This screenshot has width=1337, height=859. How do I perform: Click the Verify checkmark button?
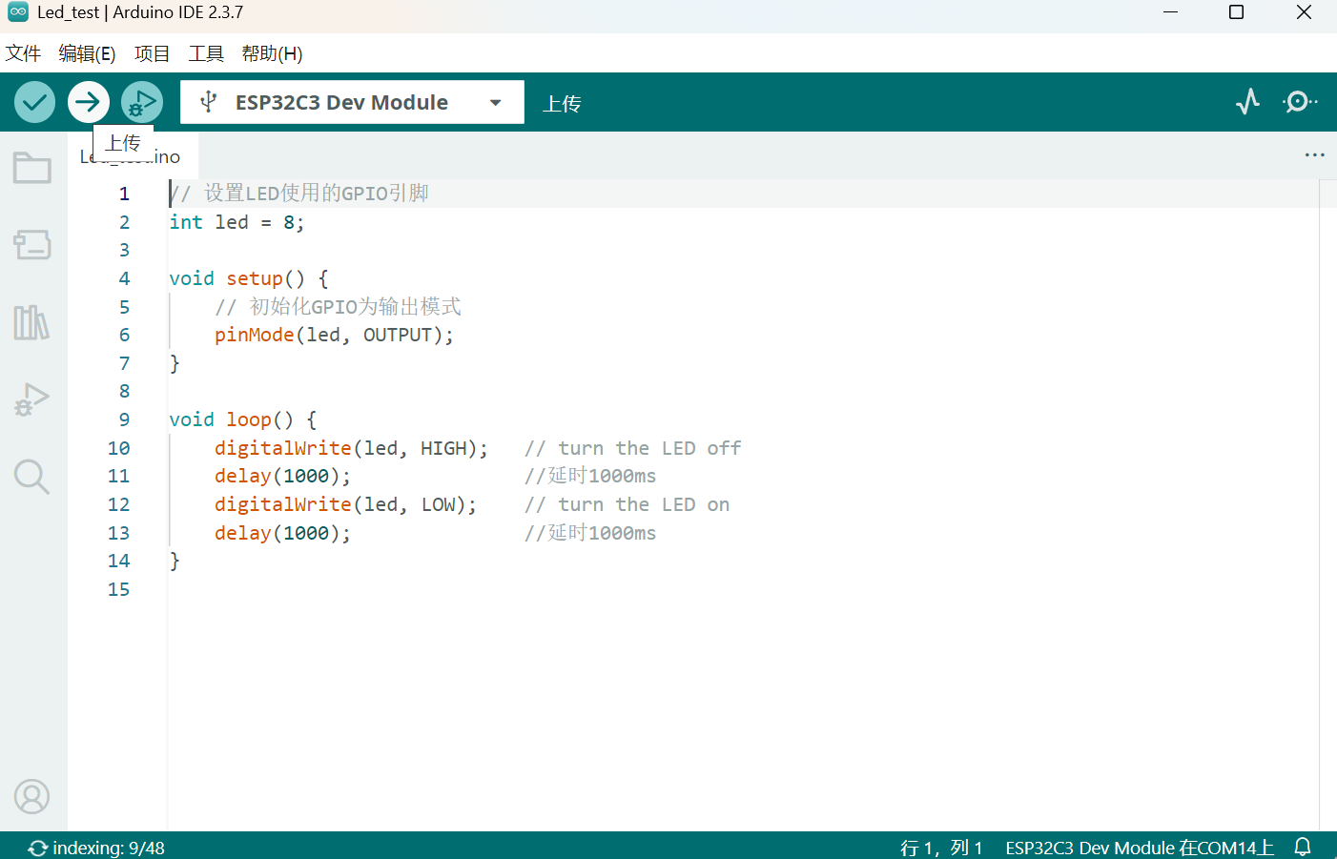point(34,102)
